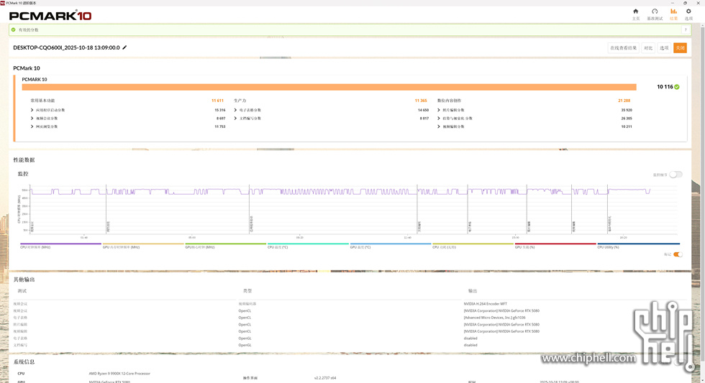This screenshot has width=705, height=383.
Task: Disable the markers (标记) toggle below chart
Action: click(678, 254)
